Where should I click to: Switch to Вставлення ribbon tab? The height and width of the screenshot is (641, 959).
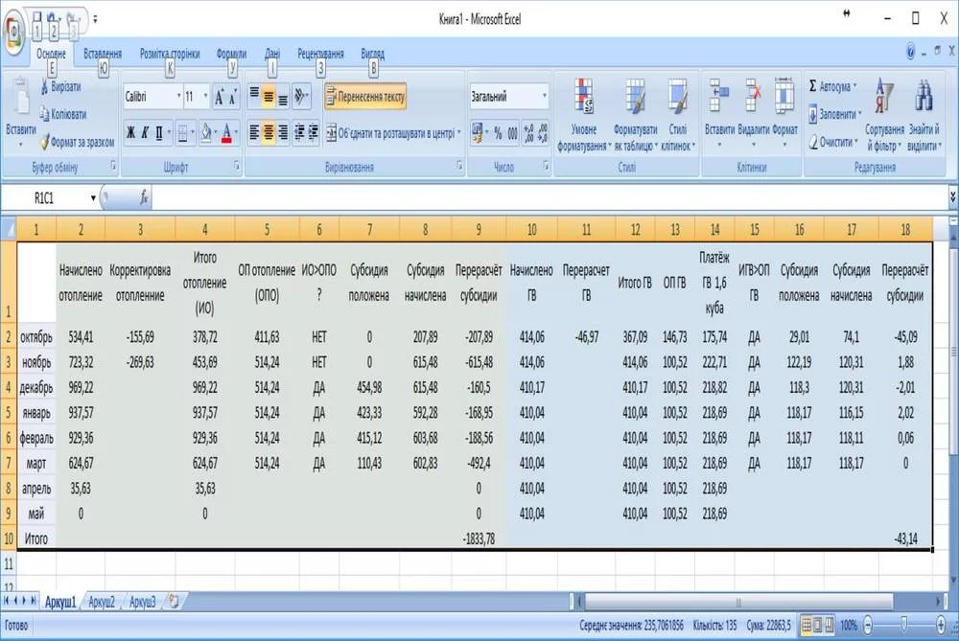[103, 54]
